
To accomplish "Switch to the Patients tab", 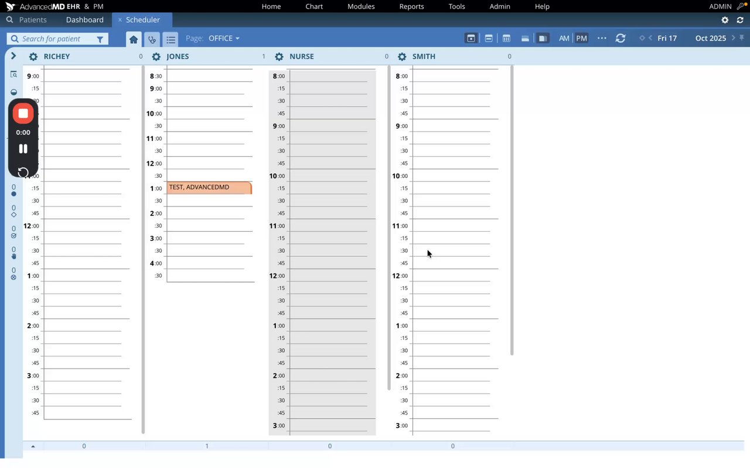I will pyautogui.click(x=33, y=20).
